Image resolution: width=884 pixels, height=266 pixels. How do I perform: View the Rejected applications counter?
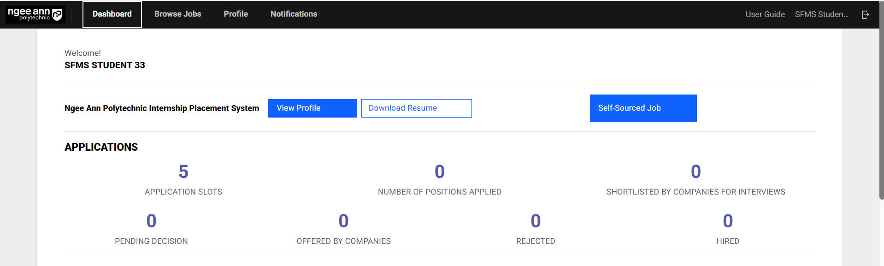coord(536,221)
